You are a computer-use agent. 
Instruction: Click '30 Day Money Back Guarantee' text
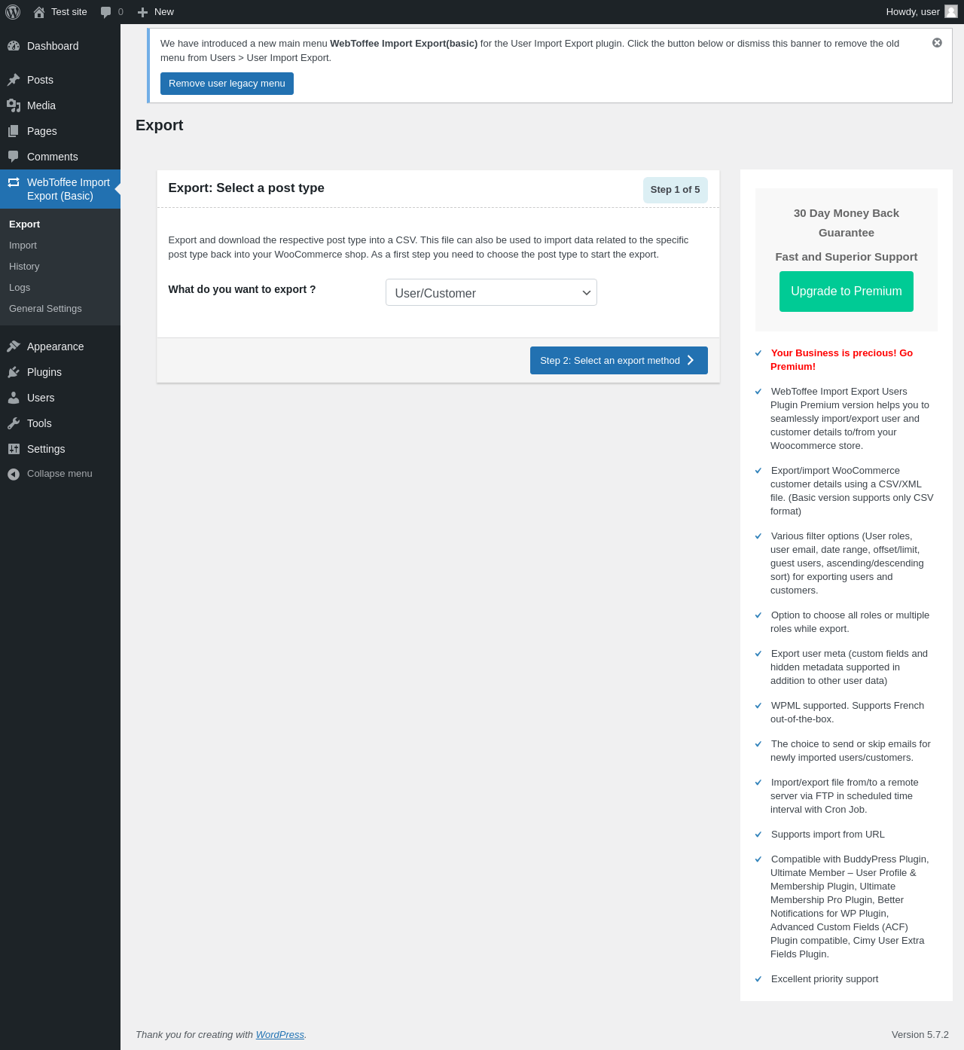[847, 223]
